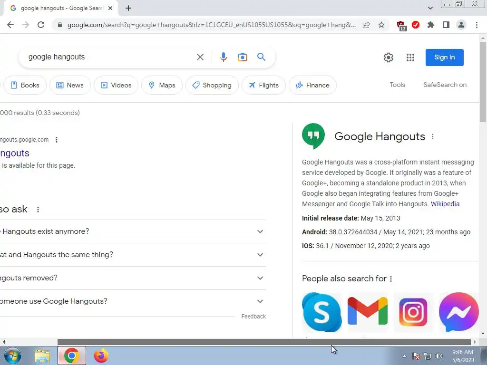Switch to the Maps results tab

[162, 85]
